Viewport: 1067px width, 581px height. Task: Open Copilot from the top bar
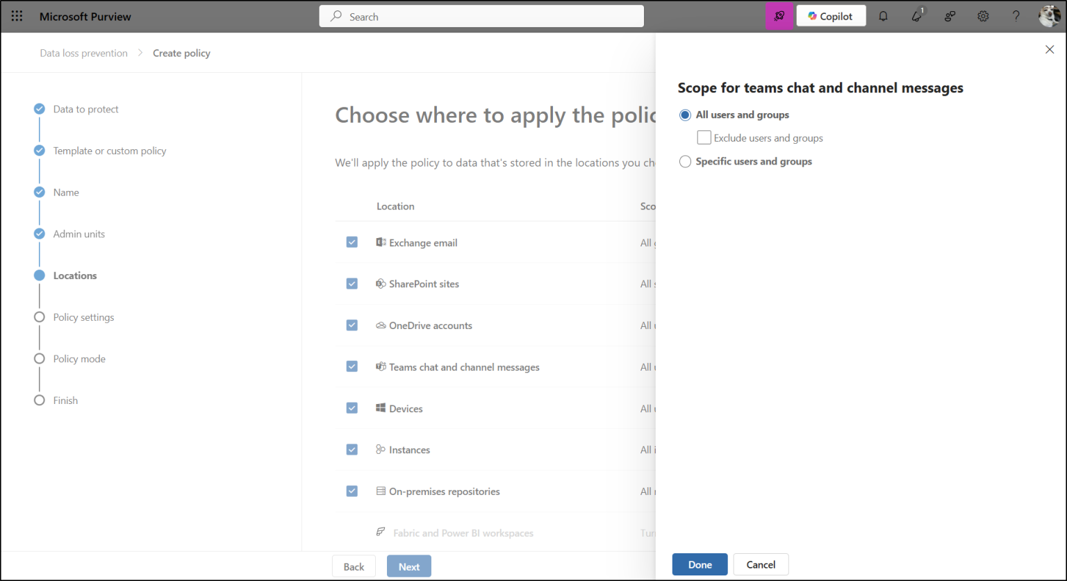[x=831, y=15]
